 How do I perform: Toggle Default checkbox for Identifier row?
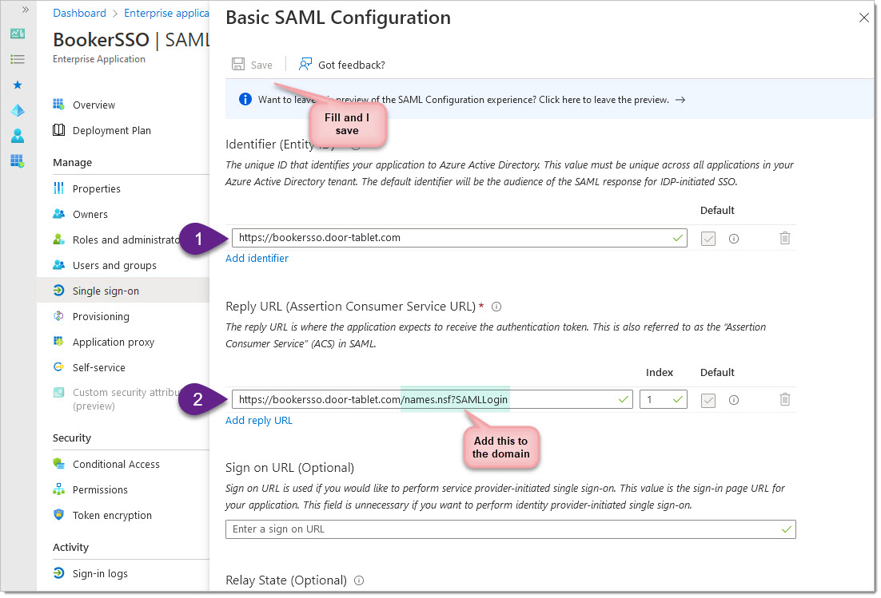tap(708, 238)
